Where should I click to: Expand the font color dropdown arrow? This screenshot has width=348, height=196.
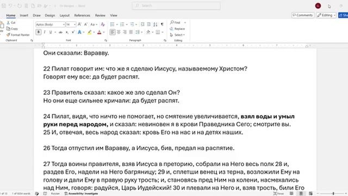click(104, 33)
